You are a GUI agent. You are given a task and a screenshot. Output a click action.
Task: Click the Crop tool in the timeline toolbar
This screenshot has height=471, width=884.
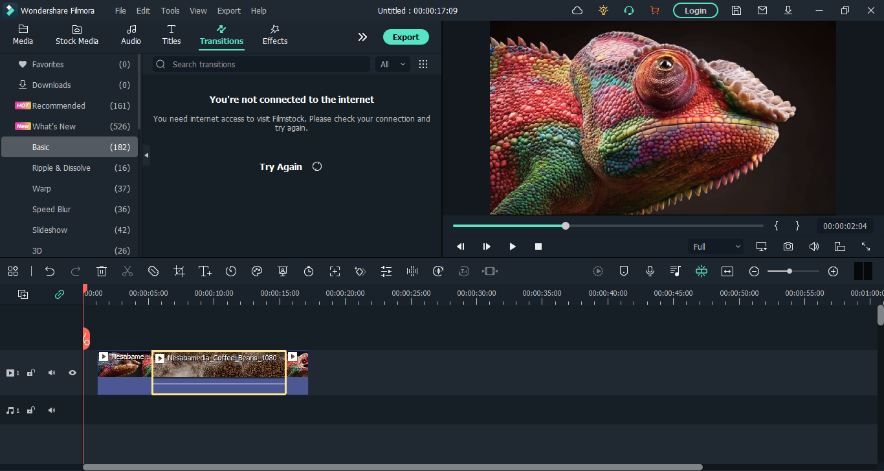pos(179,272)
